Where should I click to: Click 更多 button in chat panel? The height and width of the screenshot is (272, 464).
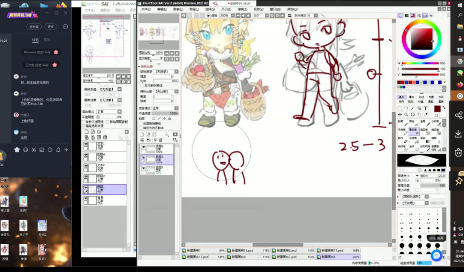[x=51, y=27]
